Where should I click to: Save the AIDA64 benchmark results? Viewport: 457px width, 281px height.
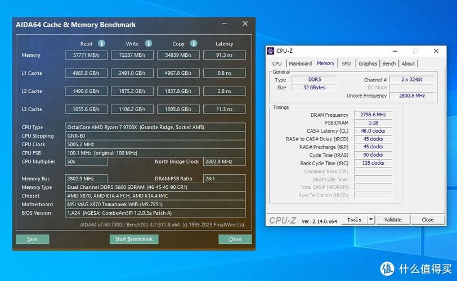point(32,239)
